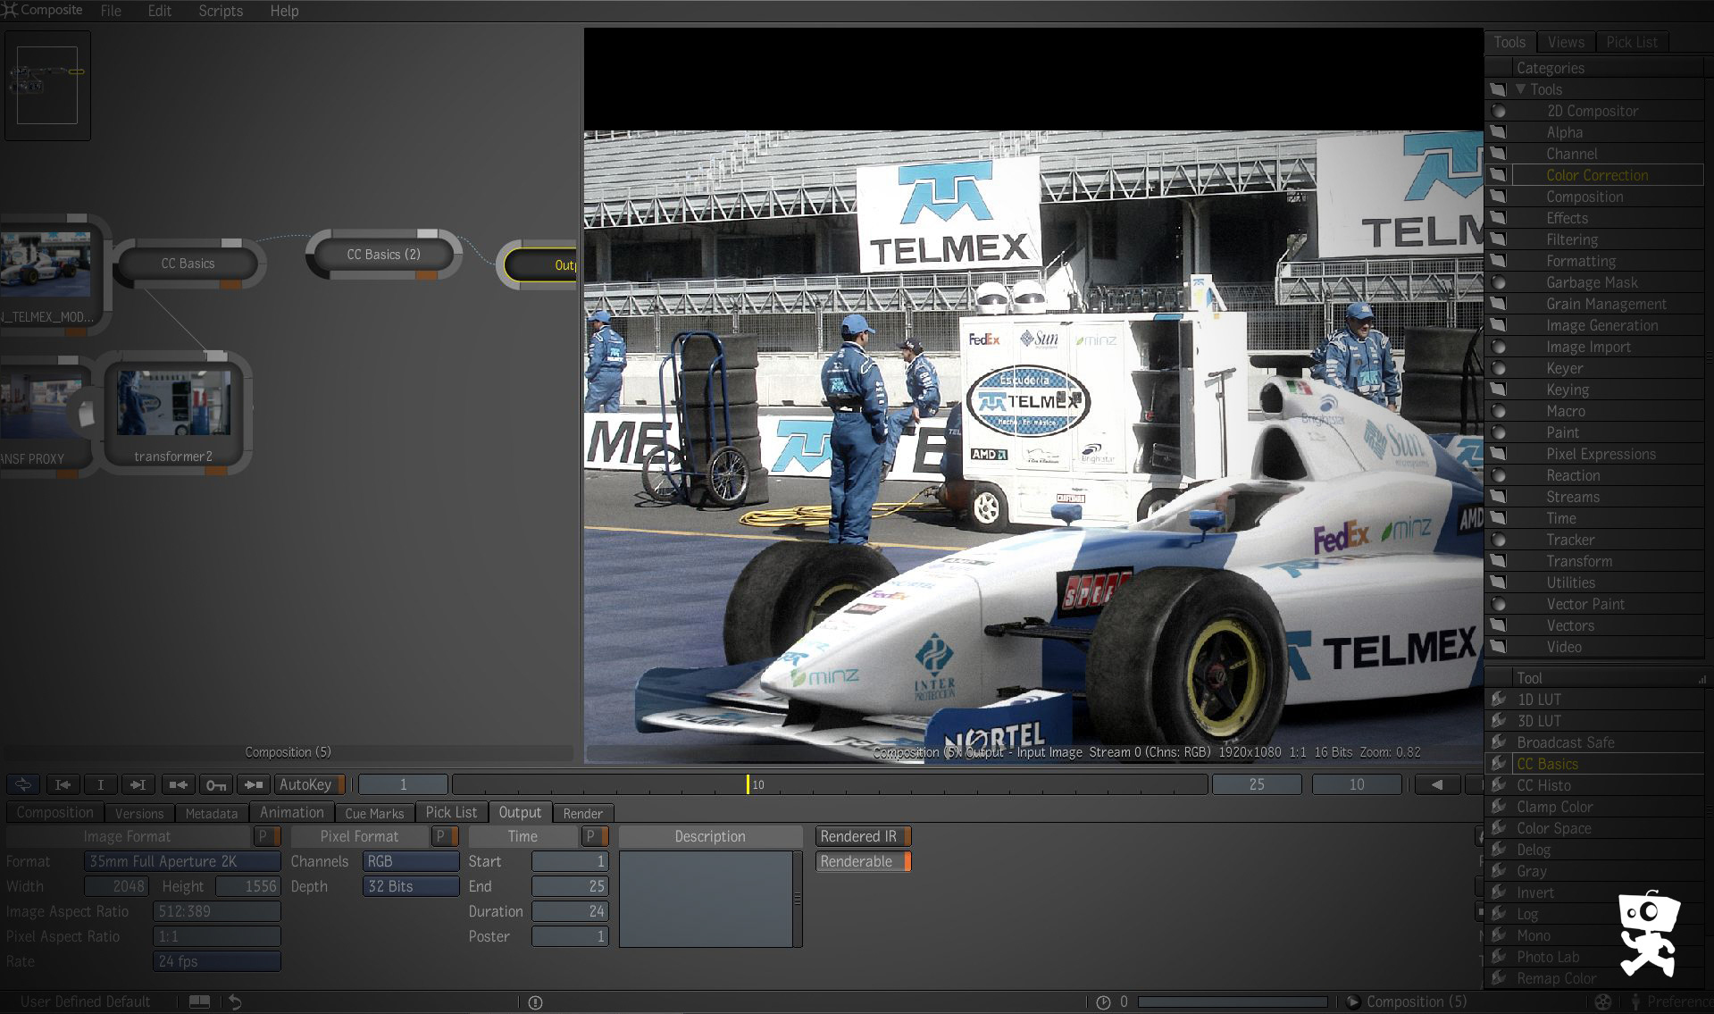Click the Channel category folder icon

(1498, 154)
